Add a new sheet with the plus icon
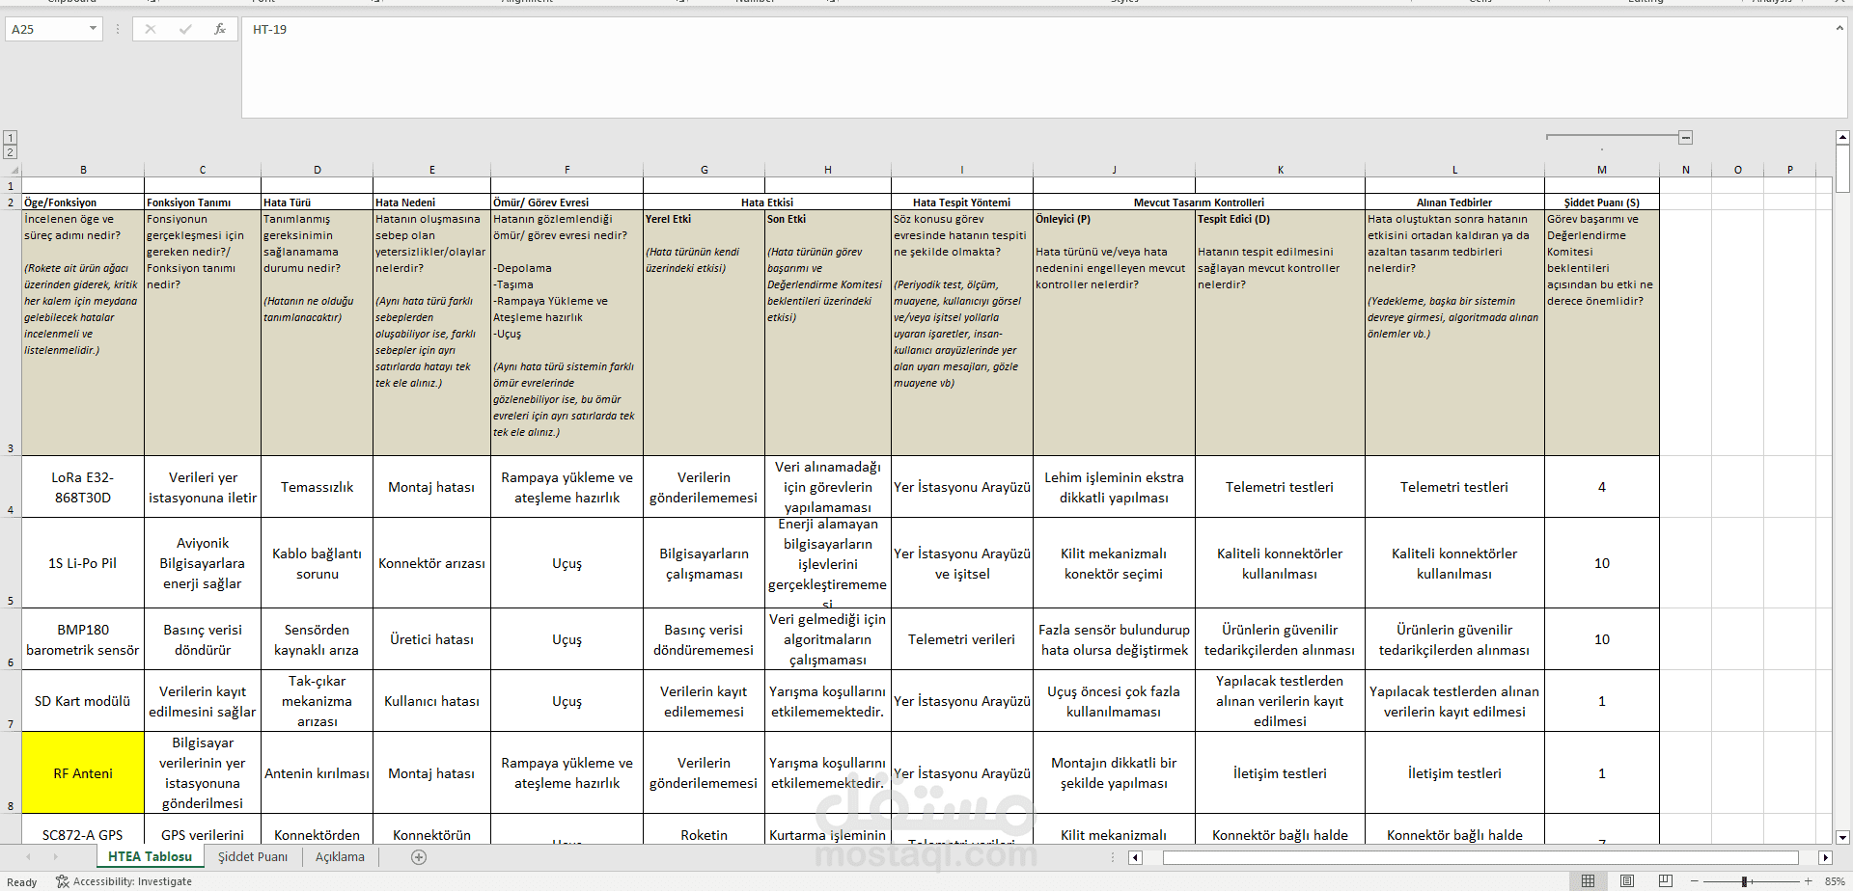The image size is (1853, 891). [419, 856]
